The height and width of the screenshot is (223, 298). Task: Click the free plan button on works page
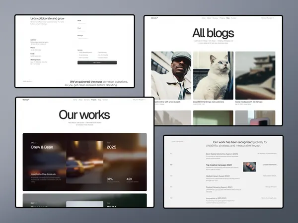tap(139, 100)
